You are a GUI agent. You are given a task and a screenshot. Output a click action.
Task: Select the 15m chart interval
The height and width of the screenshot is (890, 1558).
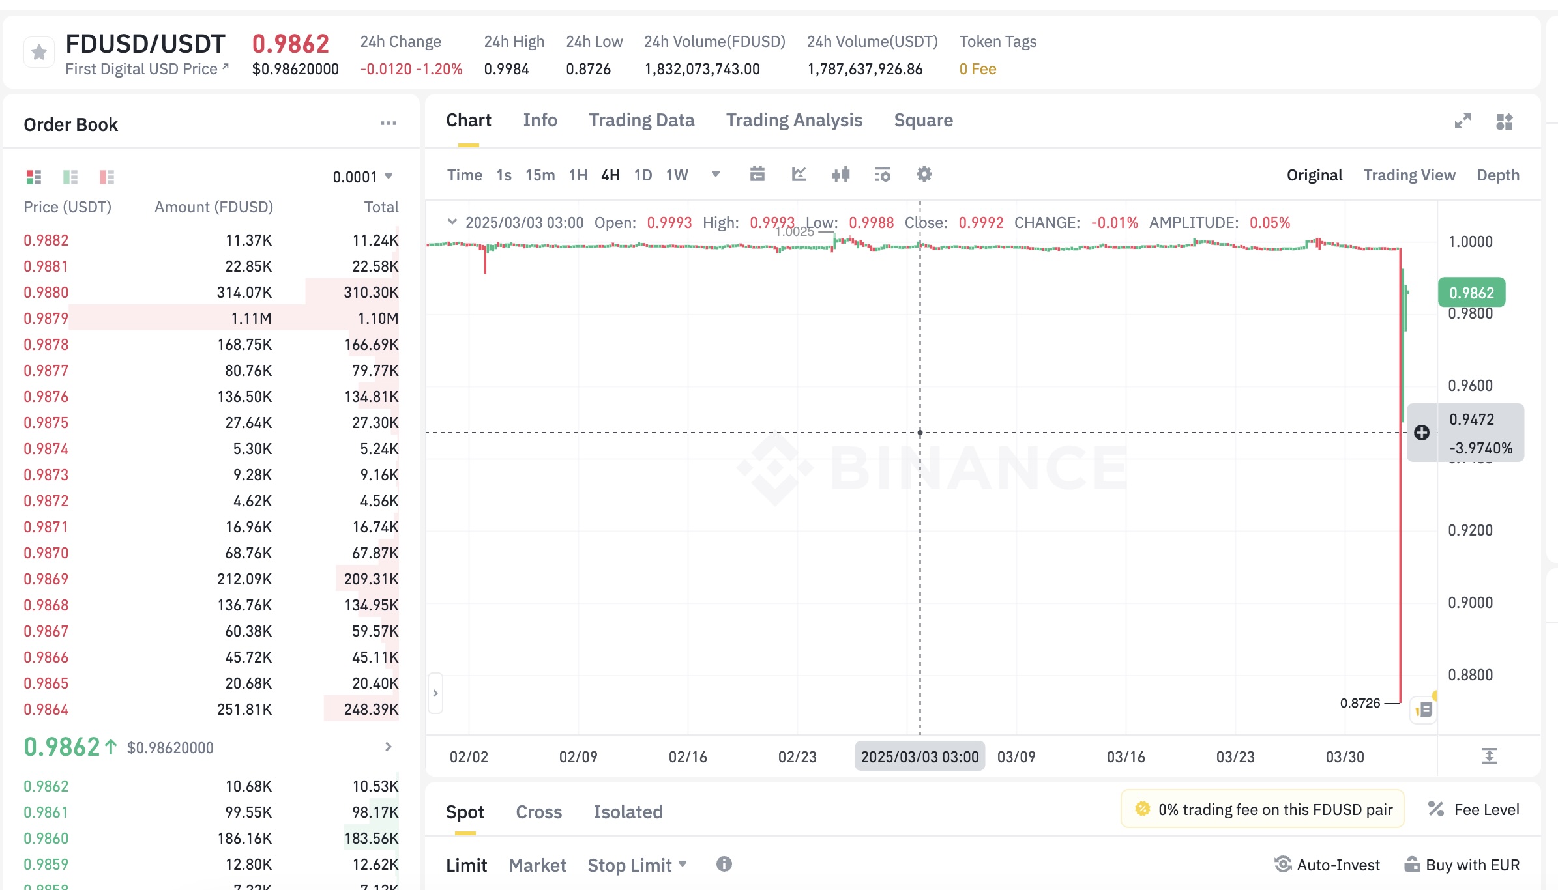(x=540, y=175)
